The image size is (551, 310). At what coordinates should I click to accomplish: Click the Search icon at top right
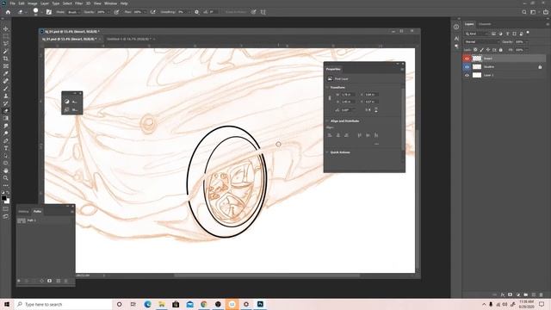coord(524,12)
